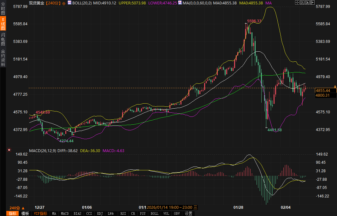Click the MA indicator settings icon
The height and width of the screenshot is (216, 337).
coord(180,3)
